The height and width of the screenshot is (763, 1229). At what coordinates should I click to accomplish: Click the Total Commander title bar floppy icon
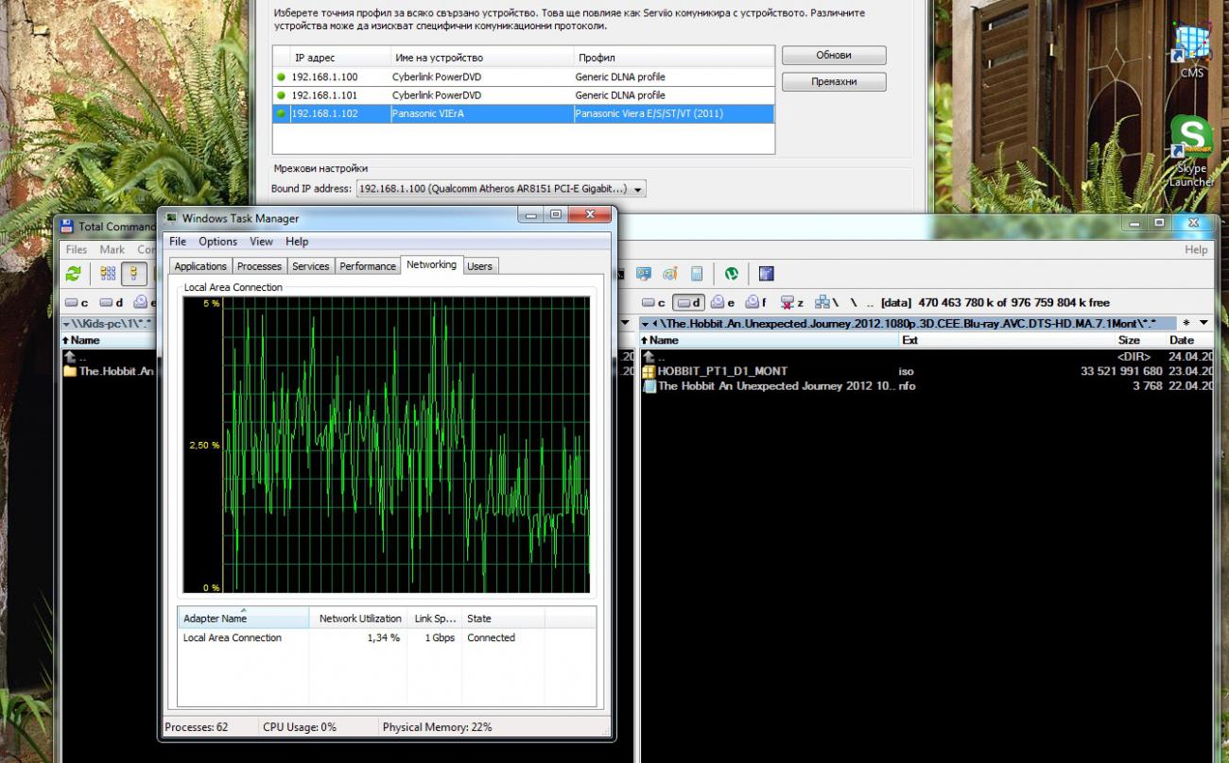[67, 227]
